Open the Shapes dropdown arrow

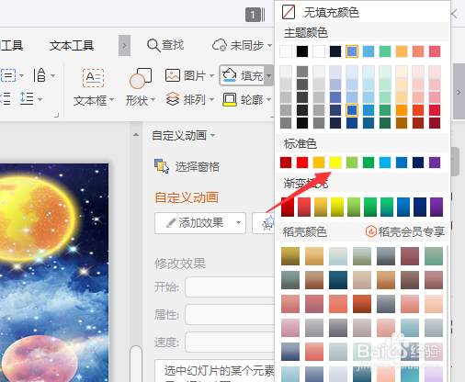pyautogui.click(x=153, y=100)
